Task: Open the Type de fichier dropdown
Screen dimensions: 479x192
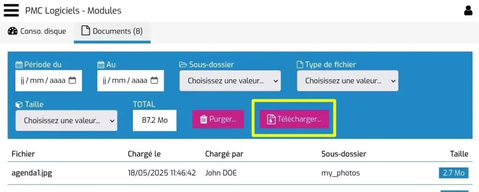Action: coord(348,81)
